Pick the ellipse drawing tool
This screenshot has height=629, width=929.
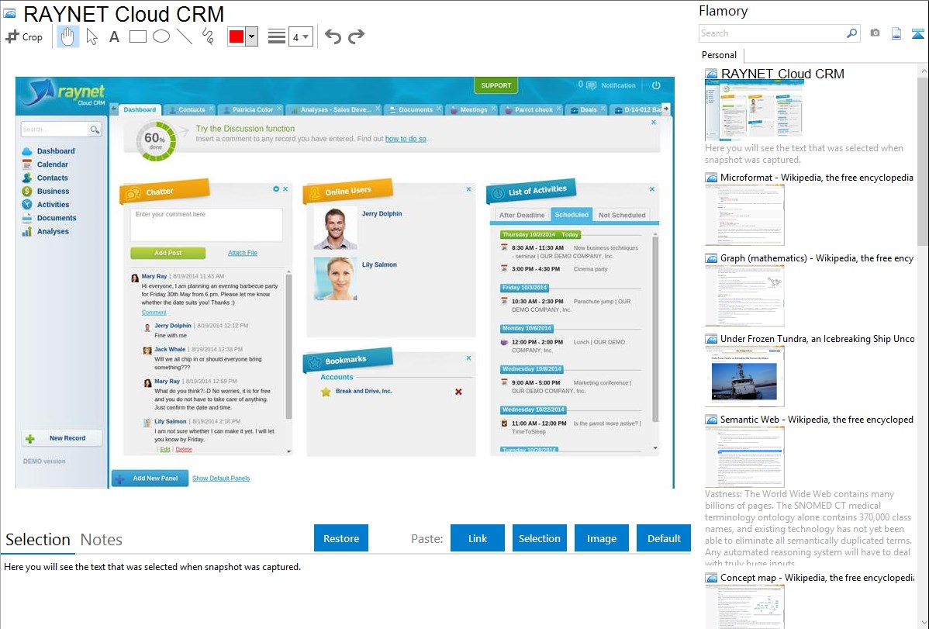[x=161, y=36]
